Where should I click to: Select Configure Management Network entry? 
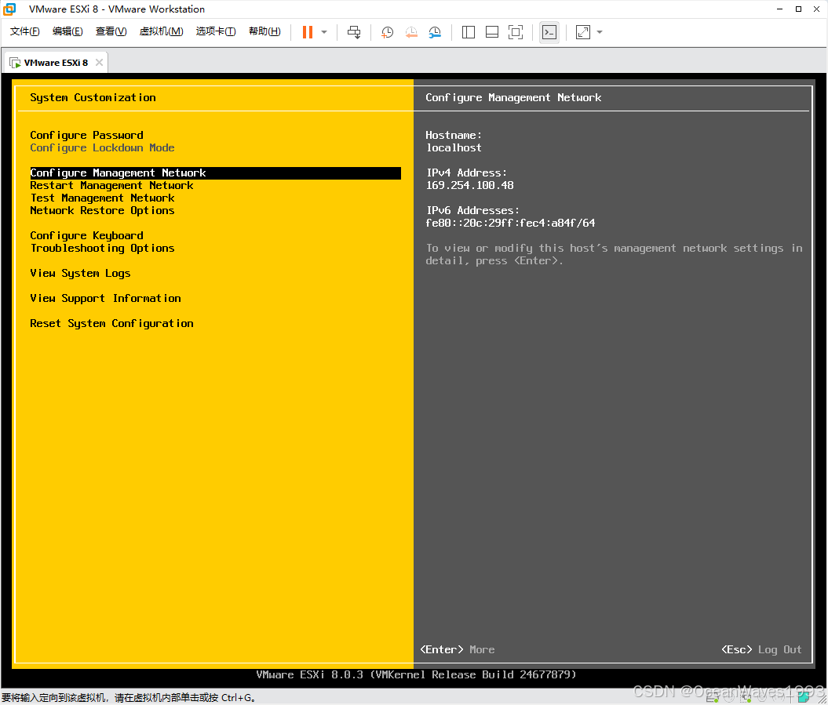[x=216, y=173]
